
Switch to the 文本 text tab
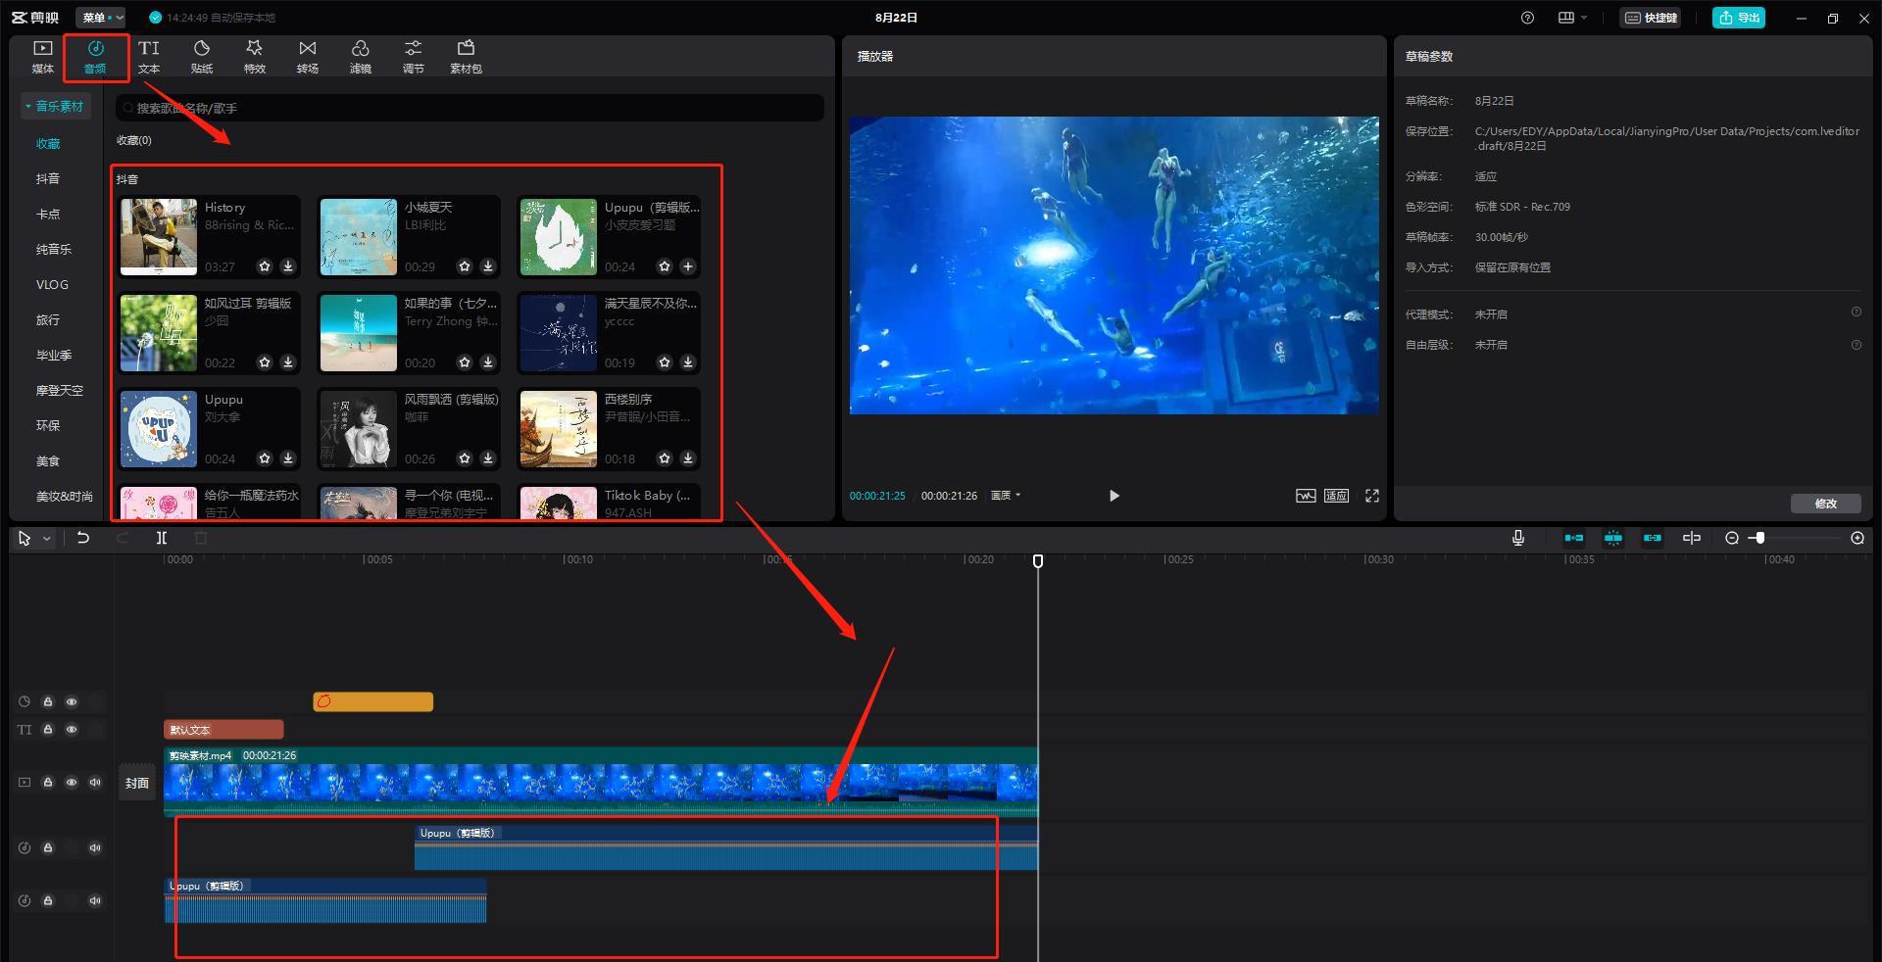149,56
